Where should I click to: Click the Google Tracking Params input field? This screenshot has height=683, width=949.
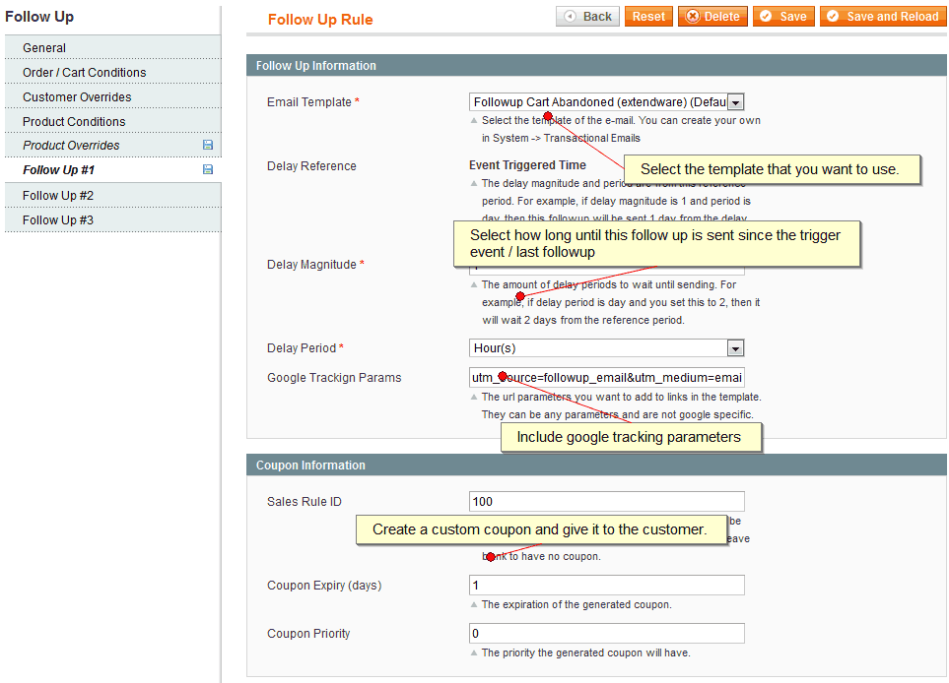click(x=605, y=378)
